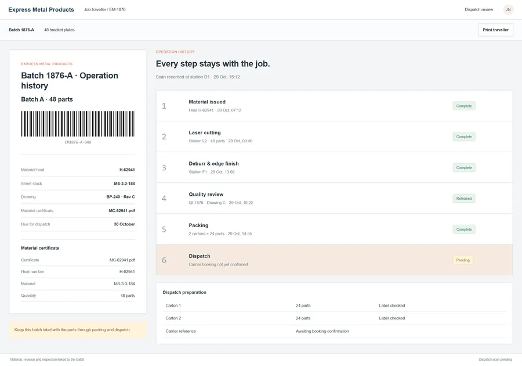Click the Print traveller button
The image size is (522, 366).
click(495, 30)
